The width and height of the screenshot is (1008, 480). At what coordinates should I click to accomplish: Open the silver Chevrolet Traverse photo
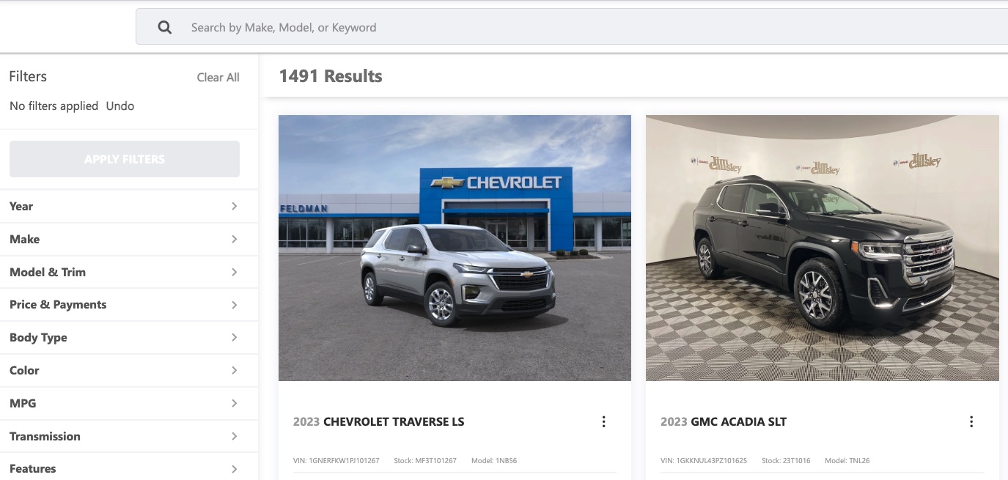tap(455, 248)
